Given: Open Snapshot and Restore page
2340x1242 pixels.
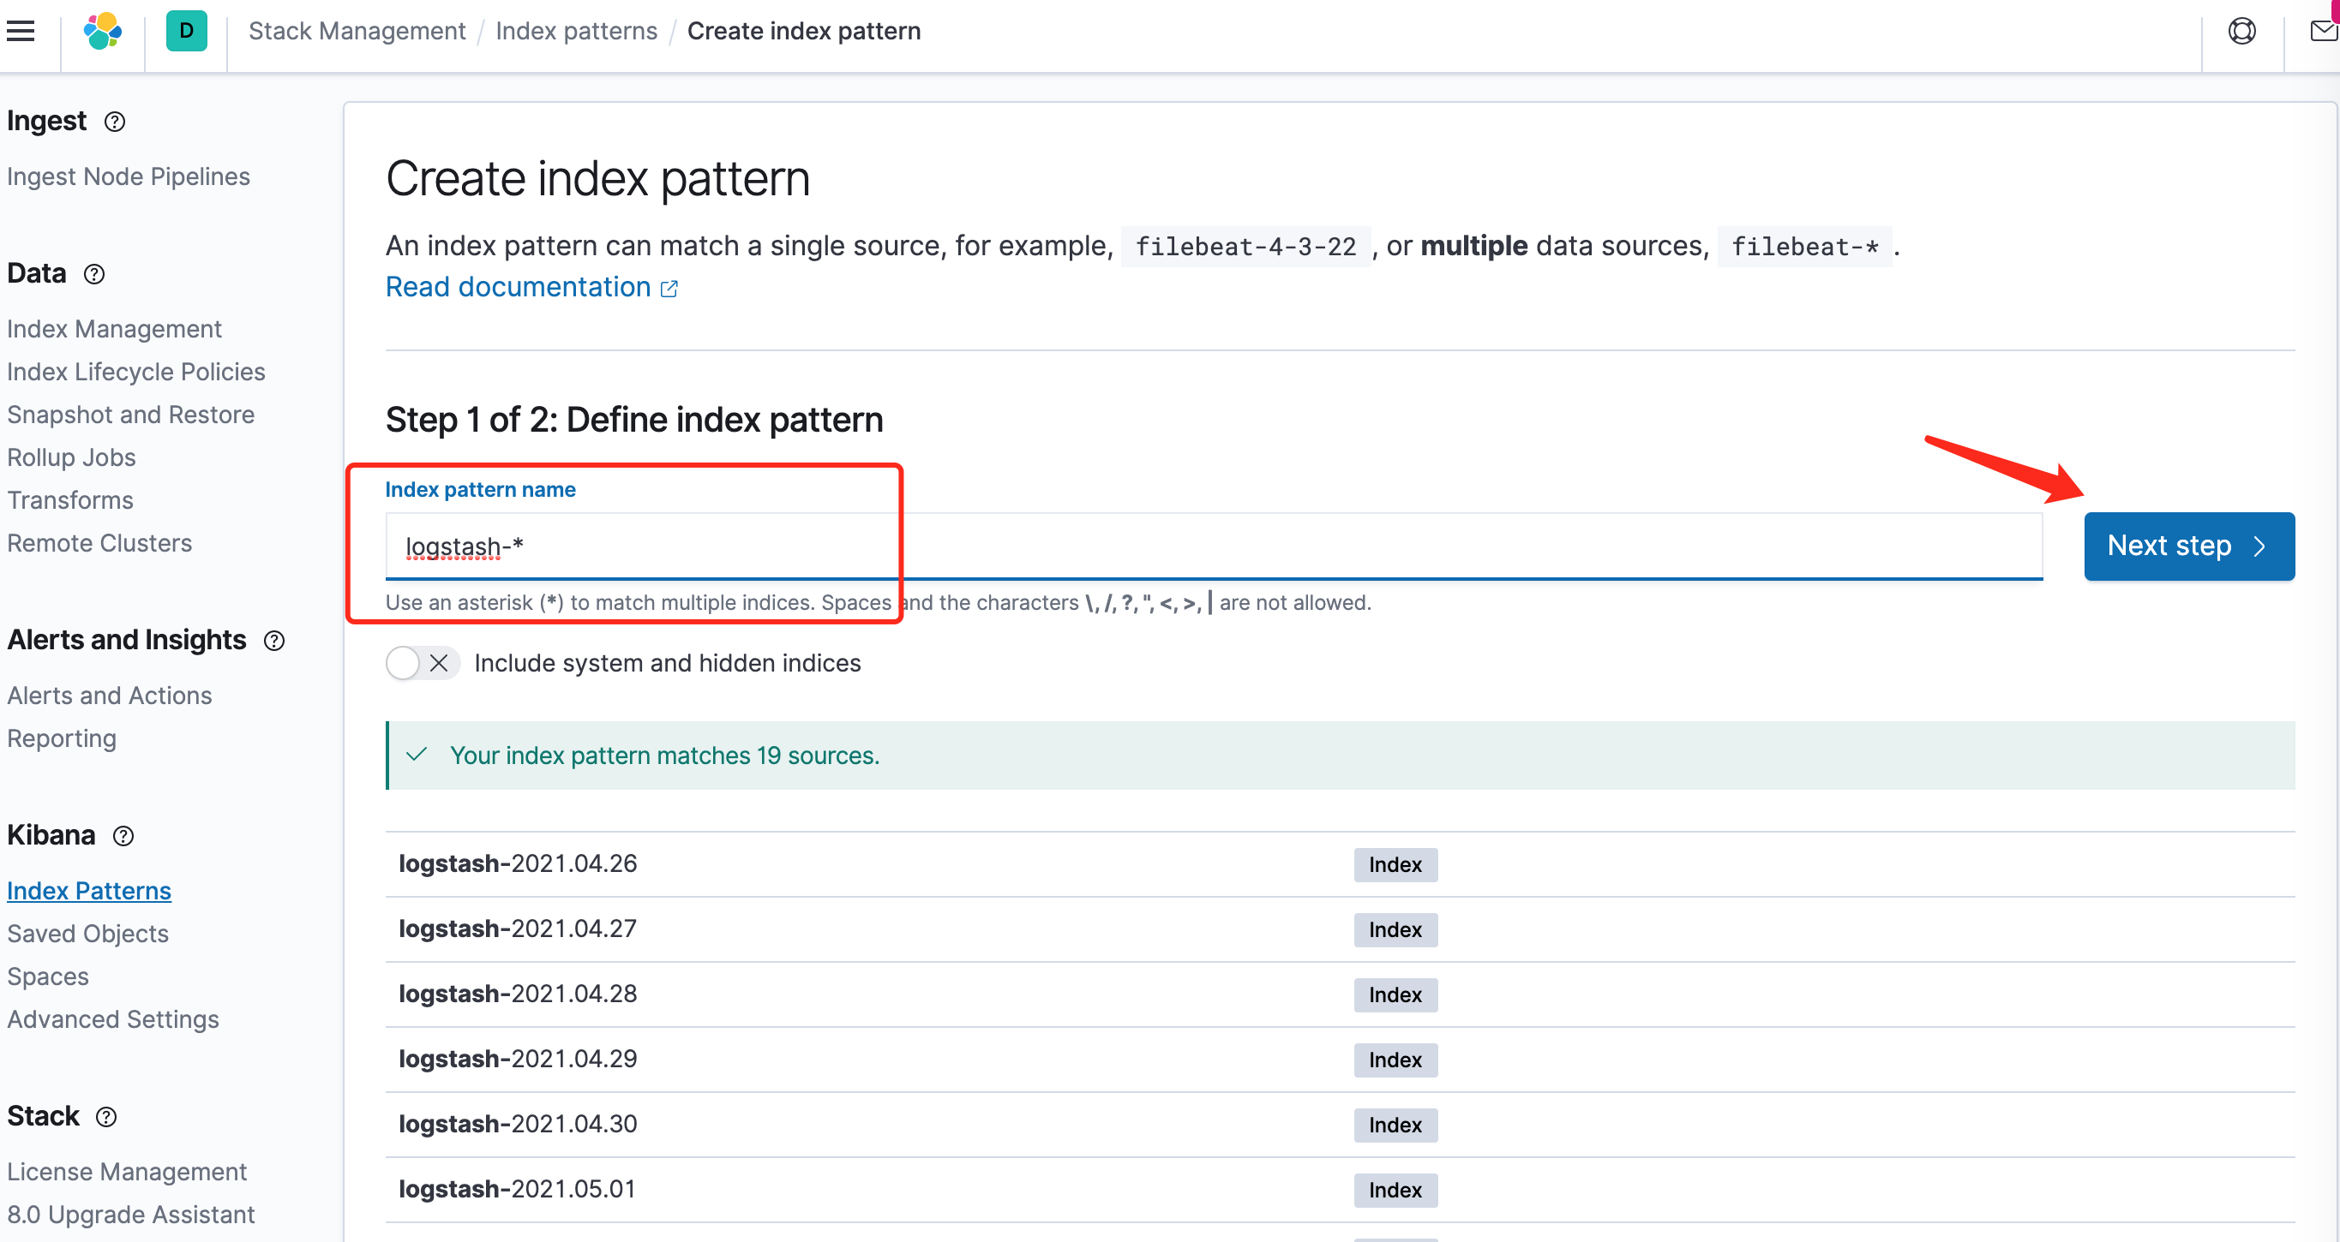Looking at the screenshot, I should (131, 415).
